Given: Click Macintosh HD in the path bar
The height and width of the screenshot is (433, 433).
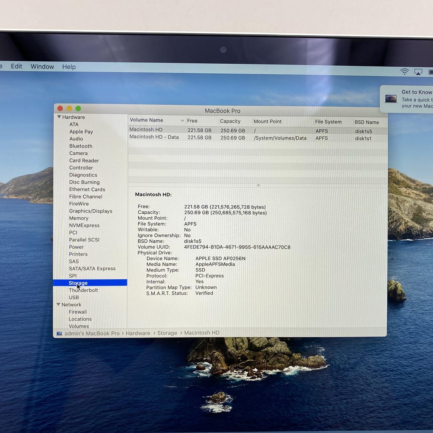Looking at the screenshot, I should (202, 333).
